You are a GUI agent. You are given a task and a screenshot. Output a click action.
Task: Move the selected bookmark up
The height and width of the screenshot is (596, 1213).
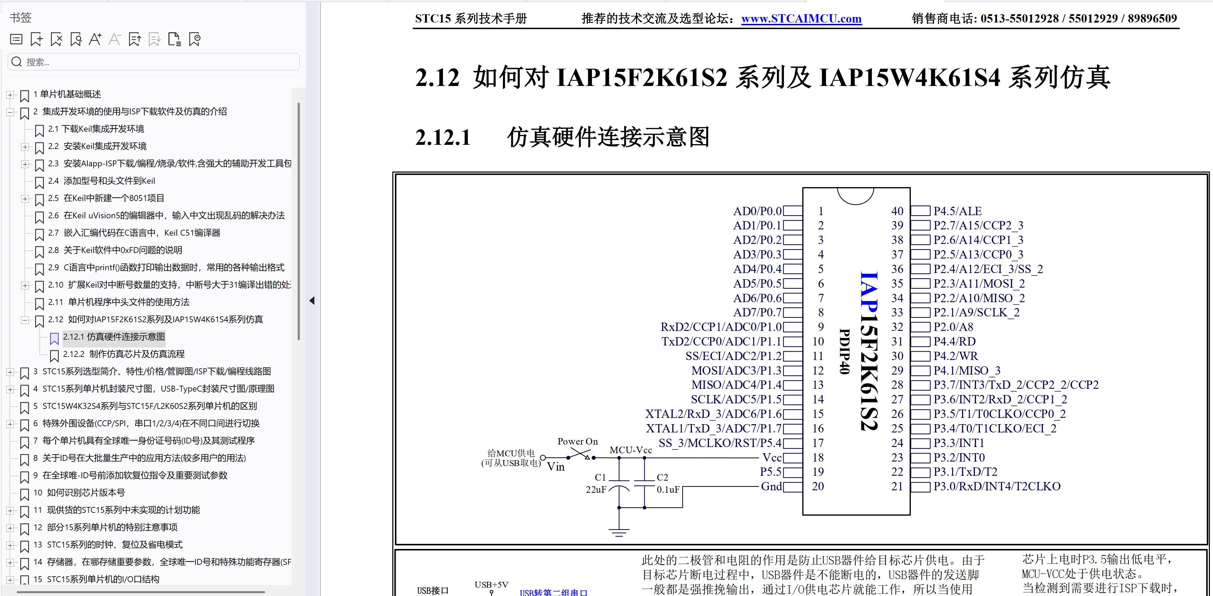(x=136, y=39)
